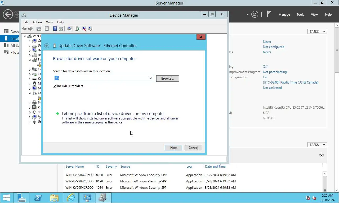Select the Dashboard icon in the sidebar
This screenshot has width=339, height=203.
pyautogui.click(x=6, y=32)
